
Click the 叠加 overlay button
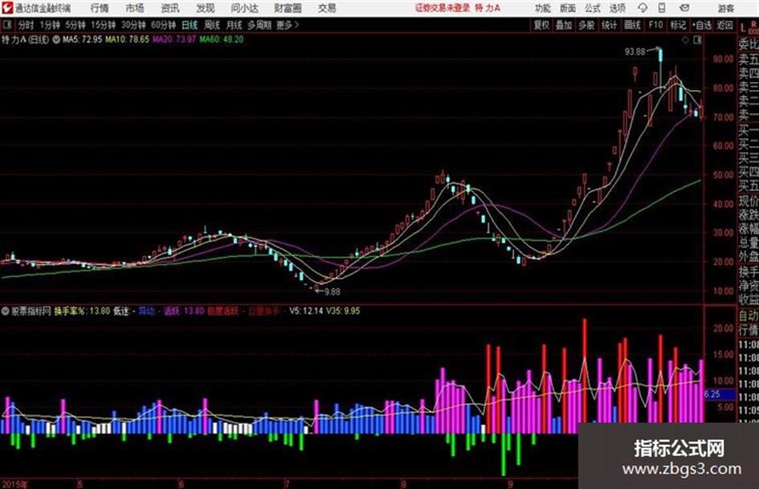(x=564, y=25)
